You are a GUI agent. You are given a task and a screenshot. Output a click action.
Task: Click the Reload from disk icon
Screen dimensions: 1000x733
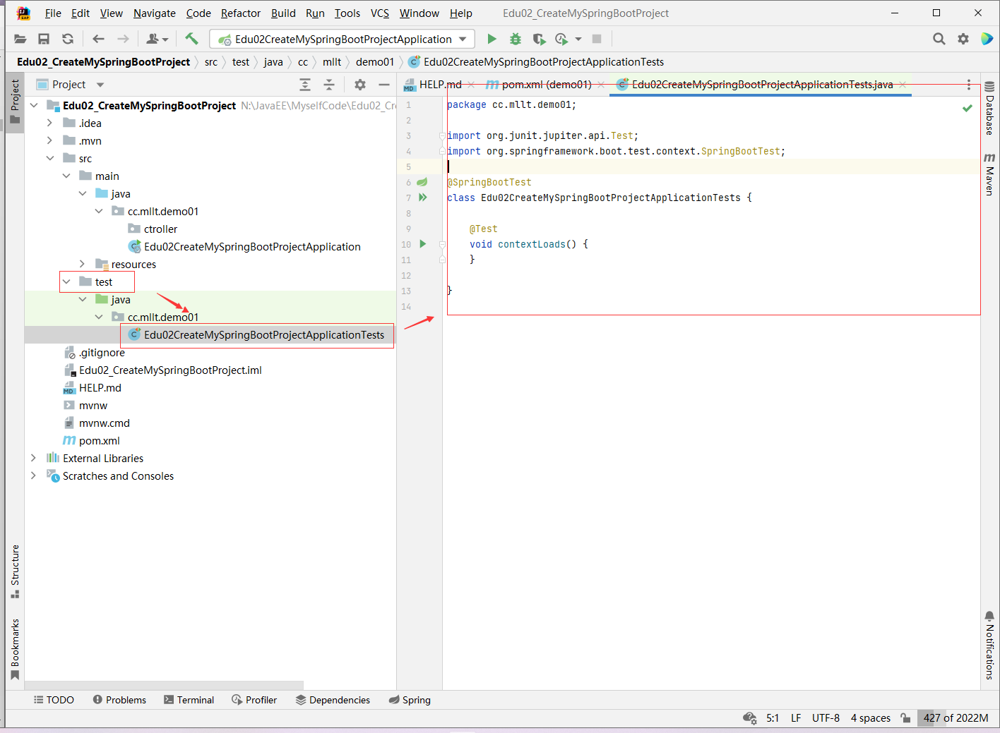click(x=68, y=39)
